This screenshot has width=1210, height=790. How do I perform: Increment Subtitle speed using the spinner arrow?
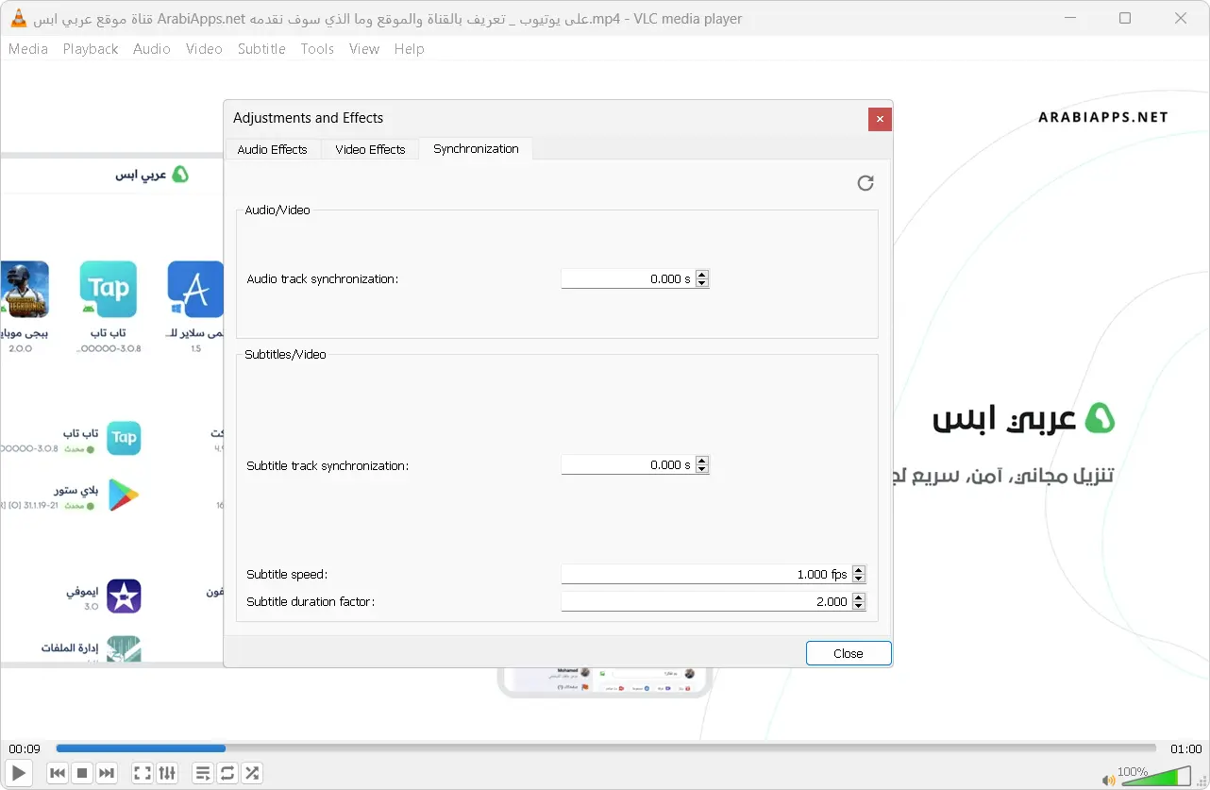pyautogui.click(x=858, y=569)
